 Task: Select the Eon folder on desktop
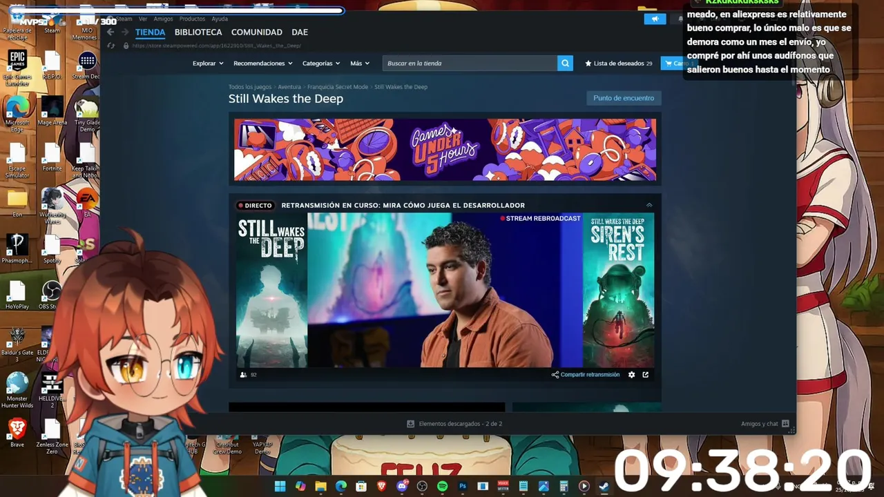[17, 203]
